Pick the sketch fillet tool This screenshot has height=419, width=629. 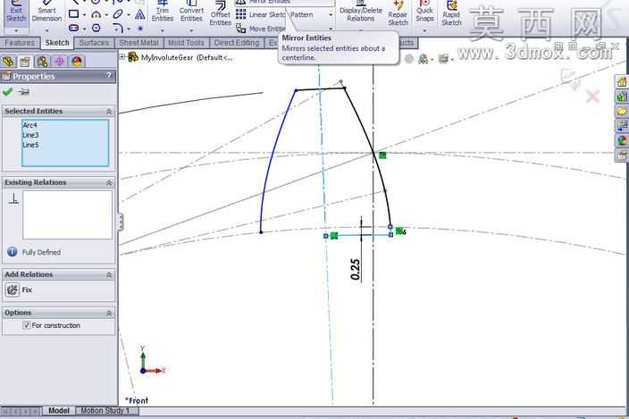(x=118, y=28)
